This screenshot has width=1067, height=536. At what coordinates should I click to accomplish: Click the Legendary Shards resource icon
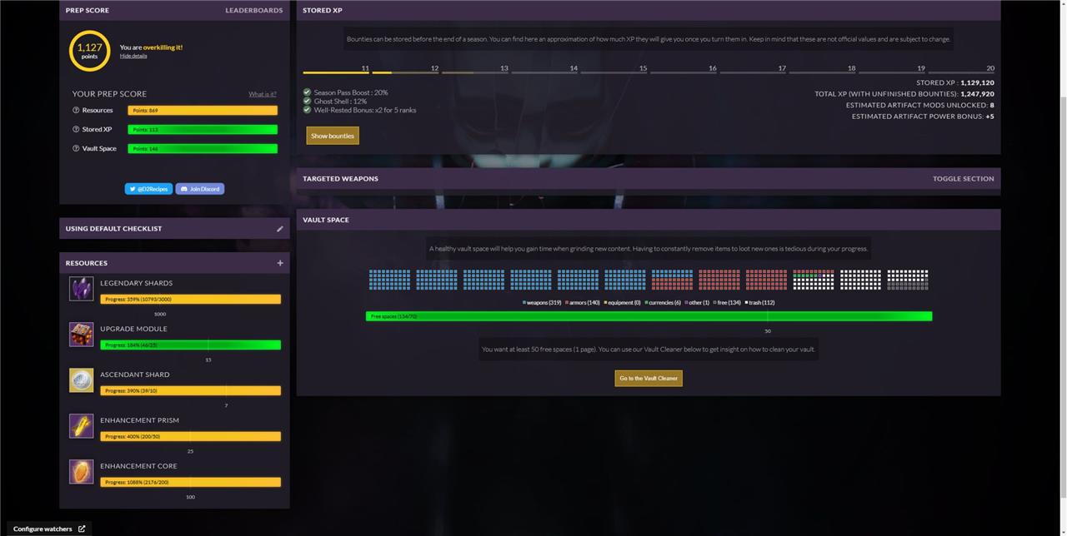(x=81, y=289)
